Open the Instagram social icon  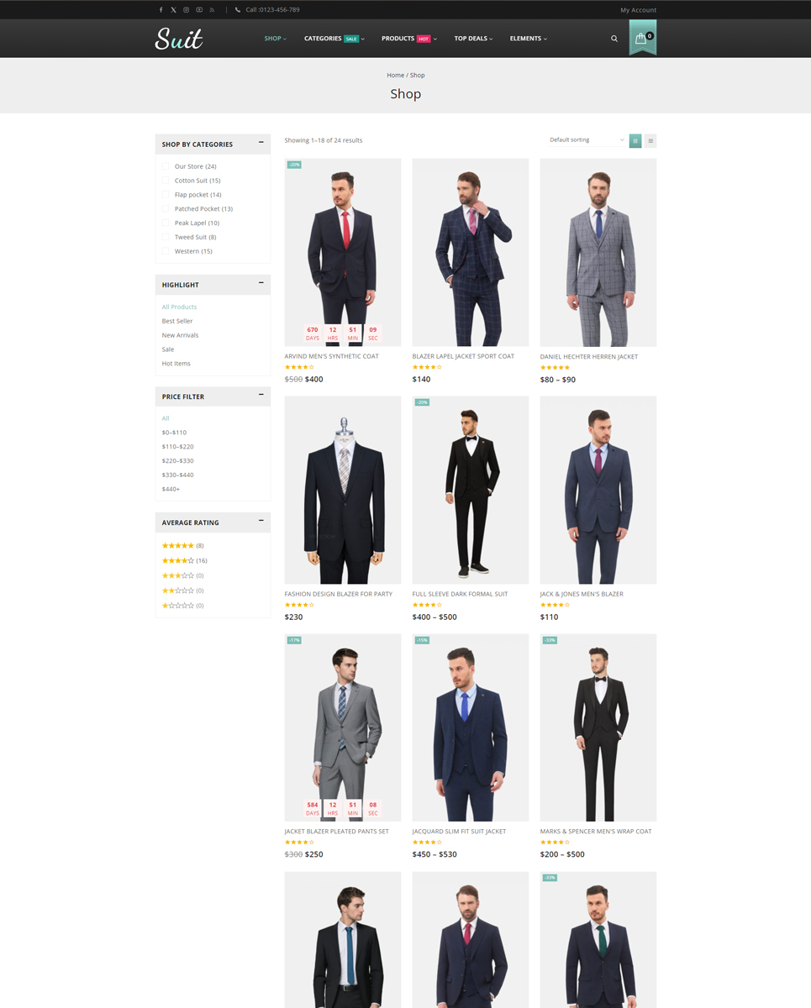[x=187, y=10]
